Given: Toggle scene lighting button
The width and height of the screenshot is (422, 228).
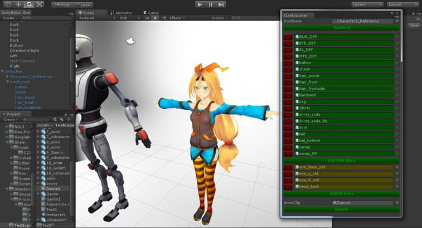Looking at the screenshot, I should (x=155, y=18).
